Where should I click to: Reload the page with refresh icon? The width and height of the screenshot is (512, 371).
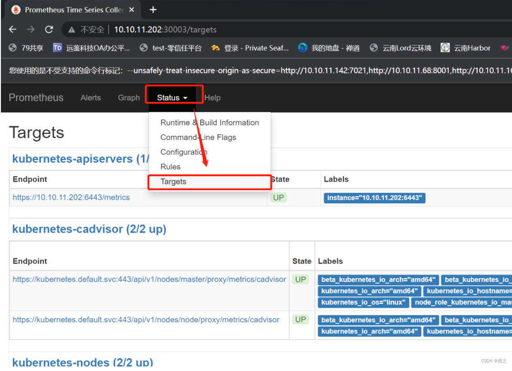49,29
